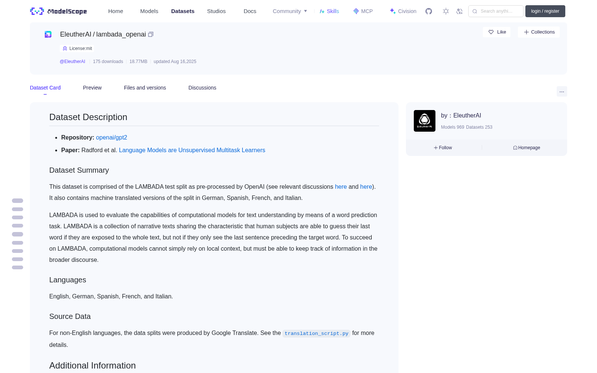
Task: Open the Models nav item
Action: 149,11
